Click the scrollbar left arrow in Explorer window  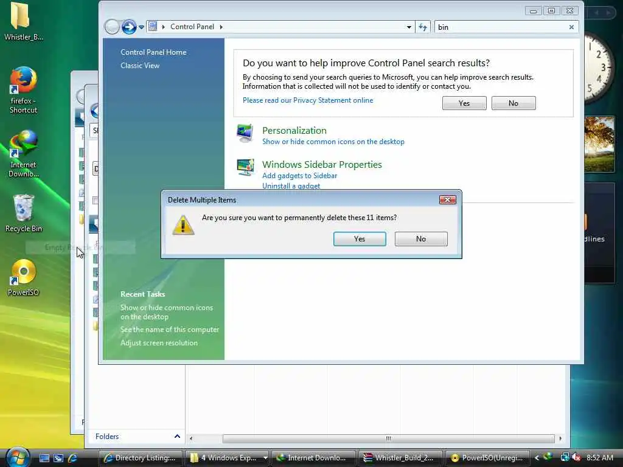point(191,438)
